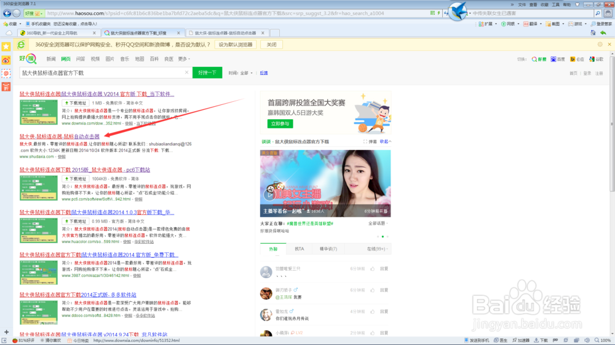The image size is (615, 345).
Task: Open 加速器 in status bar
Action: tap(521, 340)
